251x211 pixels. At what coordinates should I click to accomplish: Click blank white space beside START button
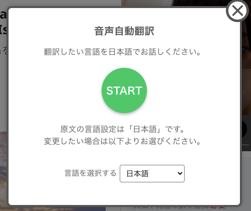pos(185,90)
